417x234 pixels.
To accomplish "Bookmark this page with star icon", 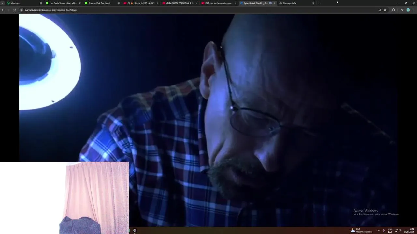I will click(385, 10).
